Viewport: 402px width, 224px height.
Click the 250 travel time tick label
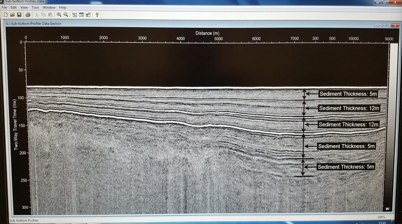pyautogui.click(x=24, y=180)
